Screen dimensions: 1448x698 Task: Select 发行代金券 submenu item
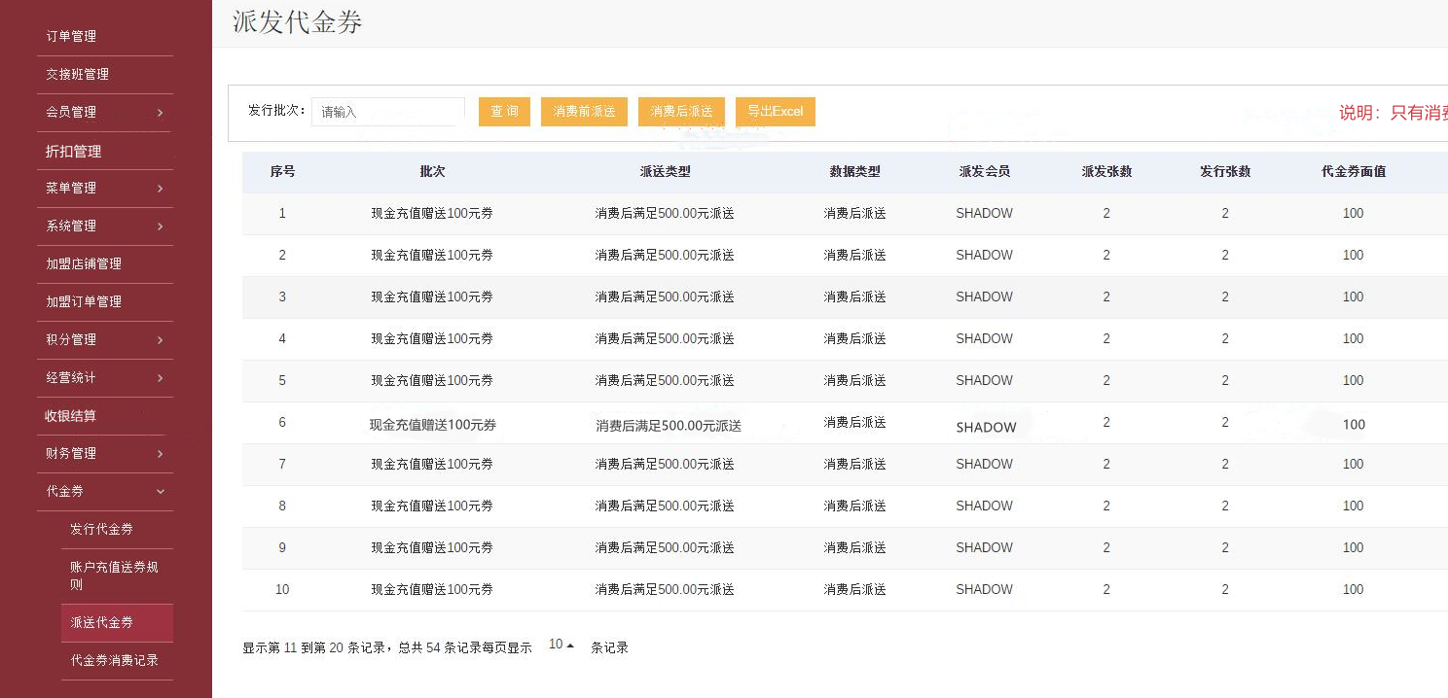(101, 529)
